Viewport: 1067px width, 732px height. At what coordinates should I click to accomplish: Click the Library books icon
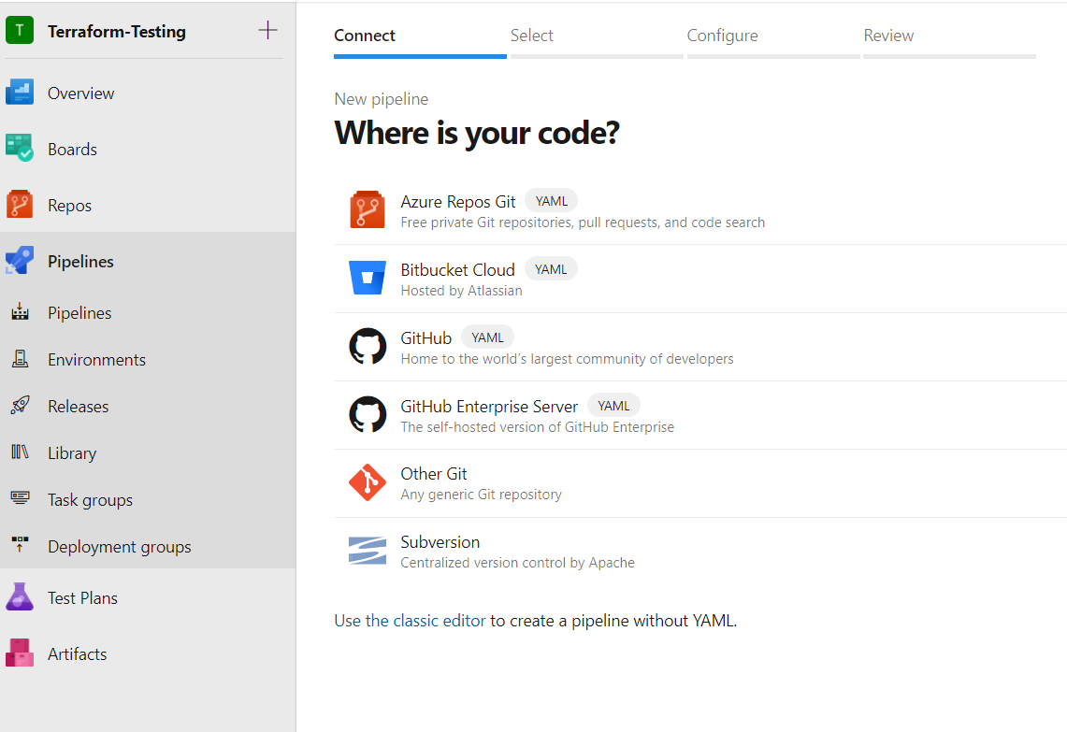[20, 453]
